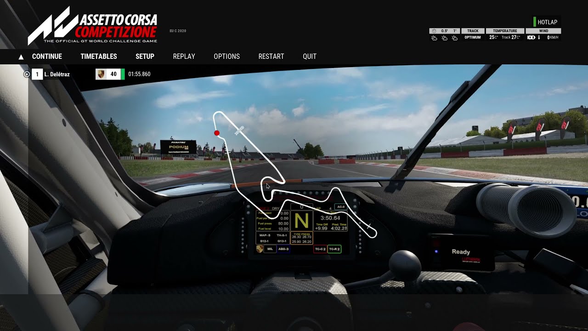Open the car SETUP menu
Viewport: 588px width, 331px height.
pos(145,57)
